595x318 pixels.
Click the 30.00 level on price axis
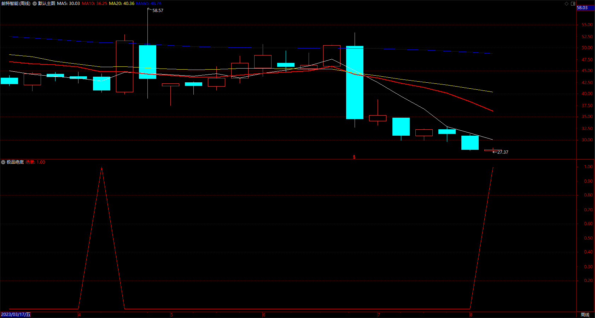[x=587, y=140]
